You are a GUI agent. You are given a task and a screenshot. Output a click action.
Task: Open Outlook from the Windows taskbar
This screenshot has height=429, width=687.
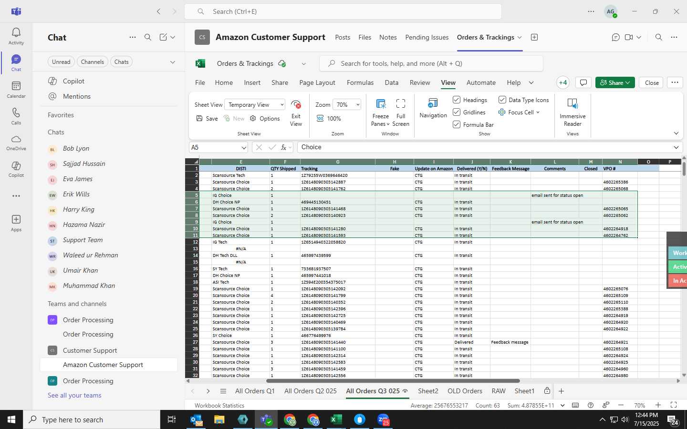196,419
